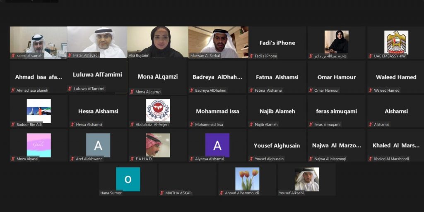Click purple A avatar of Alyazya Alshamsi
The height and width of the screenshot is (212, 424).
tap(217, 145)
